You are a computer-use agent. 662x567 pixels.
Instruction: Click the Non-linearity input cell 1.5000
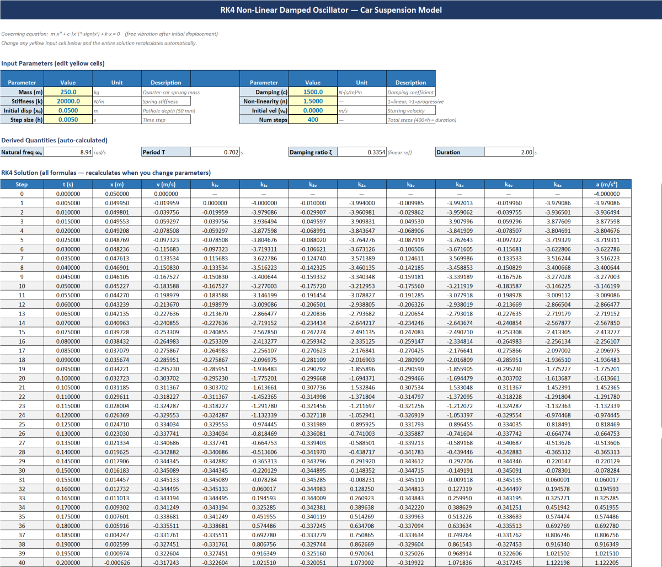[x=313, y=101]
